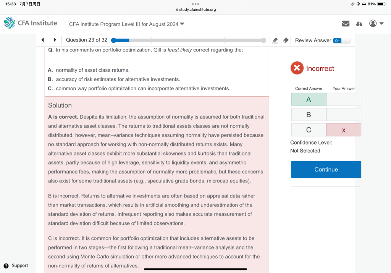Click the 'Confidence Level:' label

tap(311, 143)
